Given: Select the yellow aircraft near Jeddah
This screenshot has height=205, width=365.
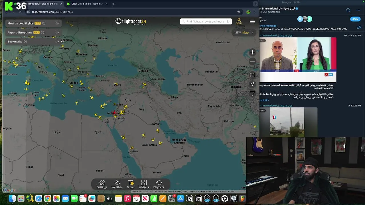Looking at the screenshot, I should pos(132,148).
